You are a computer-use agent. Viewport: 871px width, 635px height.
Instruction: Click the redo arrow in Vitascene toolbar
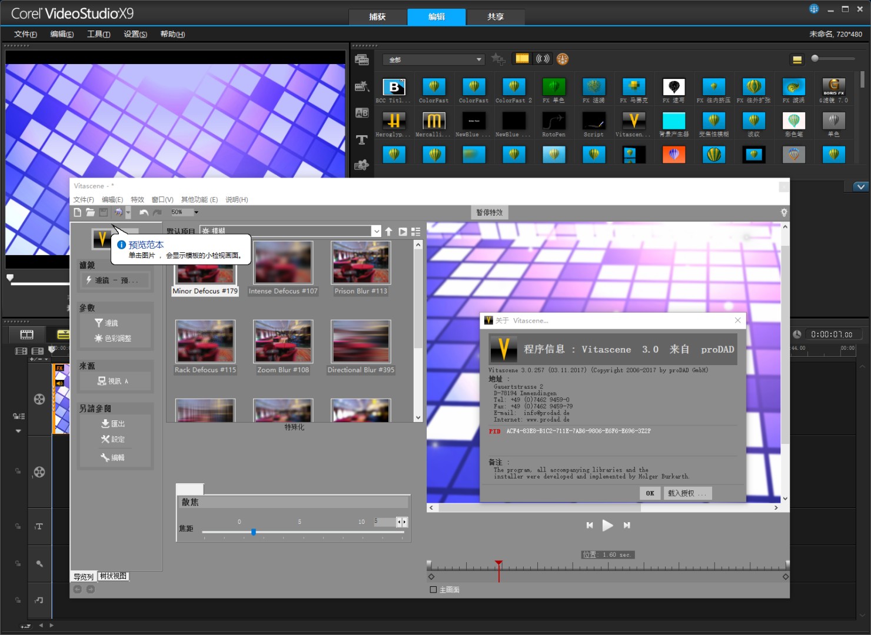click(x=157, y=212)
